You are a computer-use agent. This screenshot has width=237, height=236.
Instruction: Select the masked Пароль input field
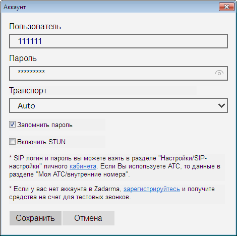pyautogui.click(x=118, y=73)
